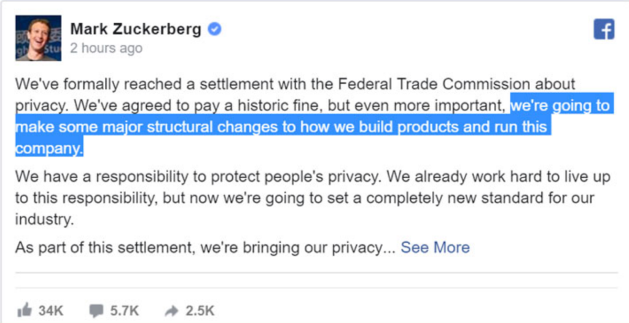Image resolution: width=629 pixels, height=323 pixels.
Task: Click the text "As part of this settlement"
Action: (103, 247)
